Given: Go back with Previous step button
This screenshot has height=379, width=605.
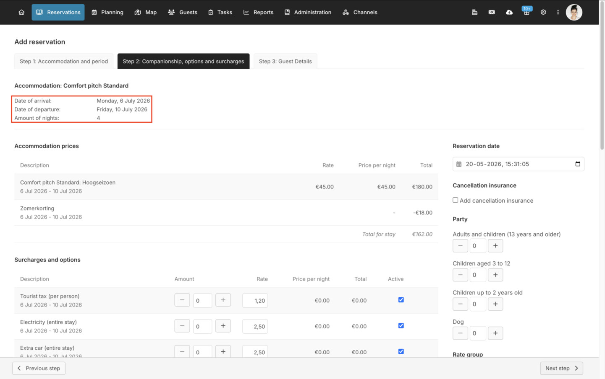Looking at the screenshot, I should 39,368.
